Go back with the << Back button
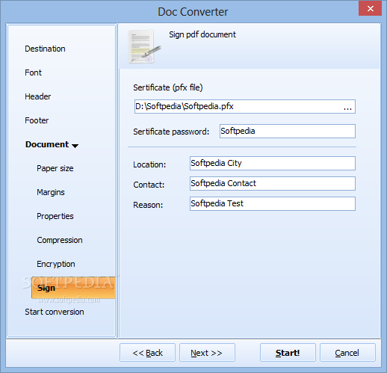Image resolution: width=387 pixels, height=373 pixels. [x=147, y=352]
